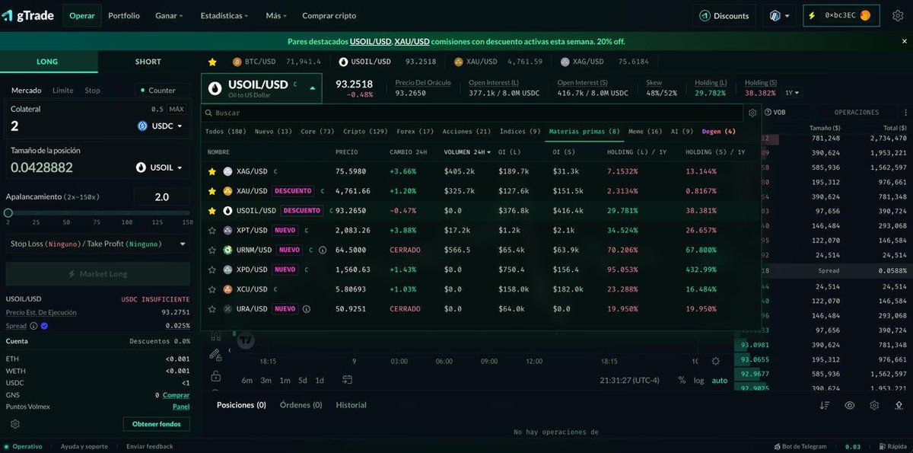Unfavorite USOIL/USD star in the list
The image size is (913, 453).
point(212,210)
